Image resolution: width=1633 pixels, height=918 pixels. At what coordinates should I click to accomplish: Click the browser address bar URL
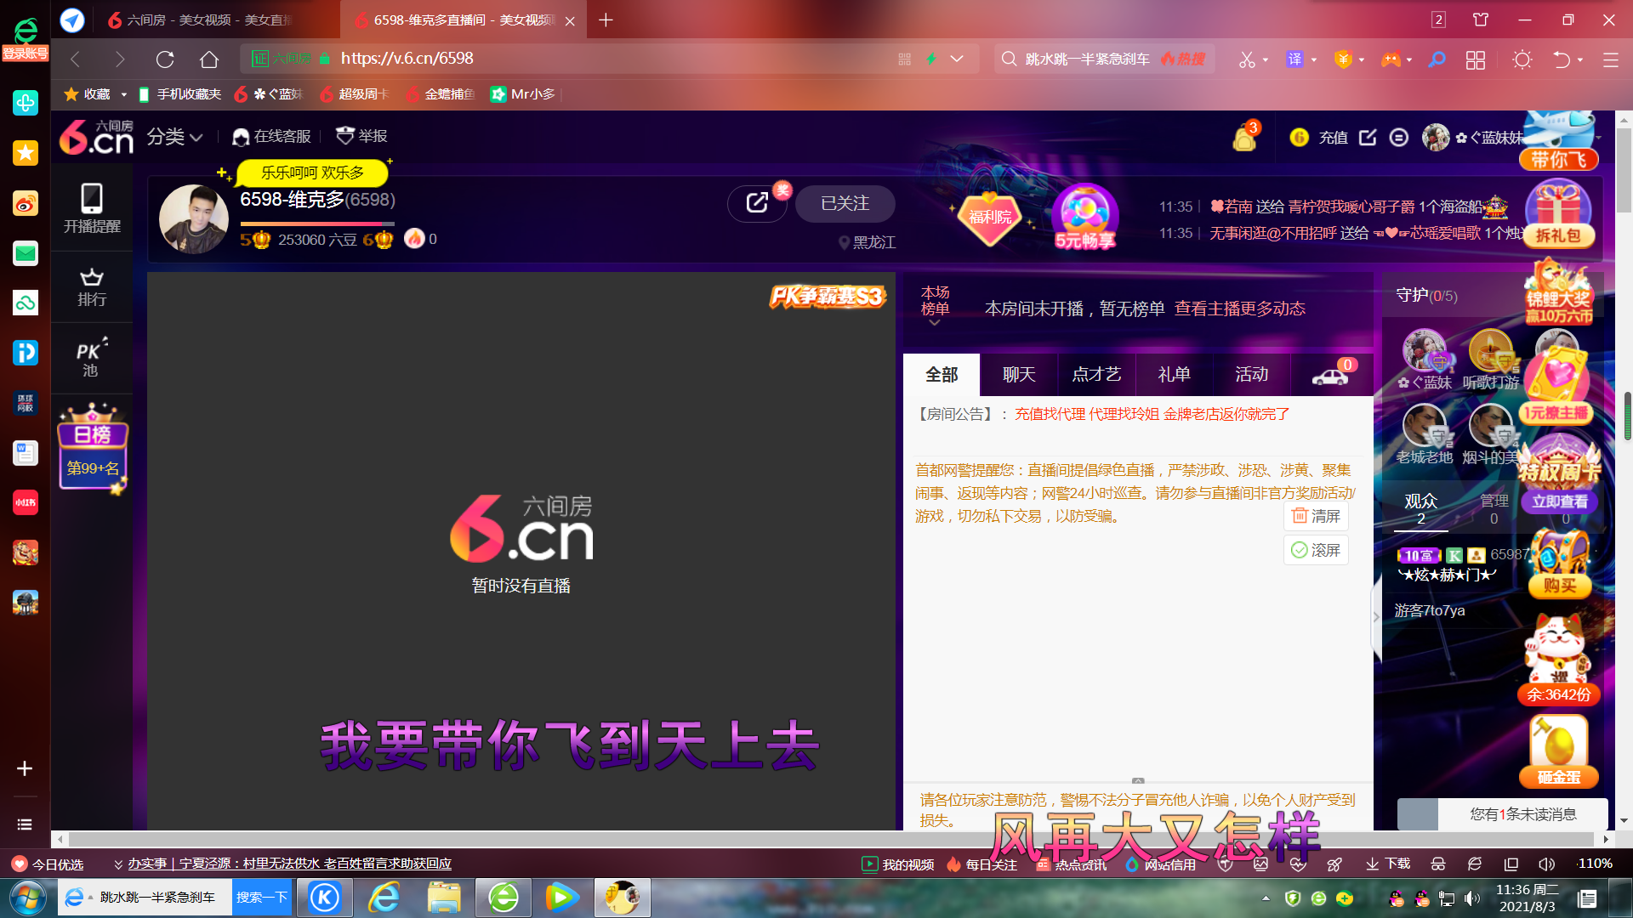tap(407, 59)
